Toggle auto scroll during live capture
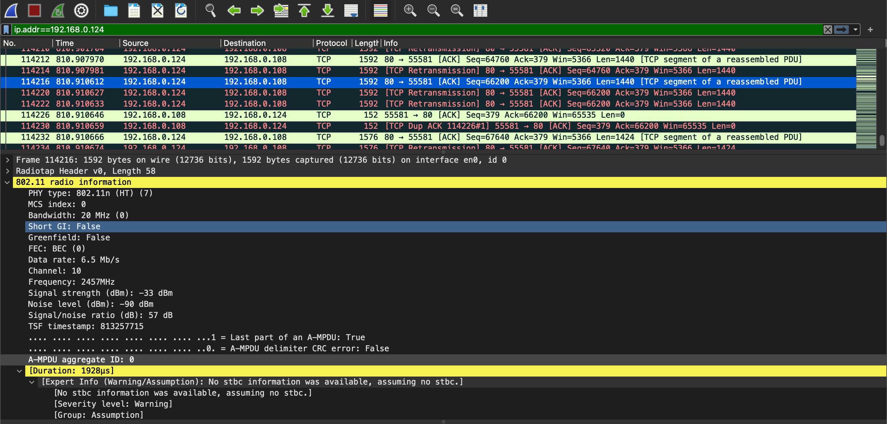The width and height of the screenshot is (887, 424). coord(351,10)
